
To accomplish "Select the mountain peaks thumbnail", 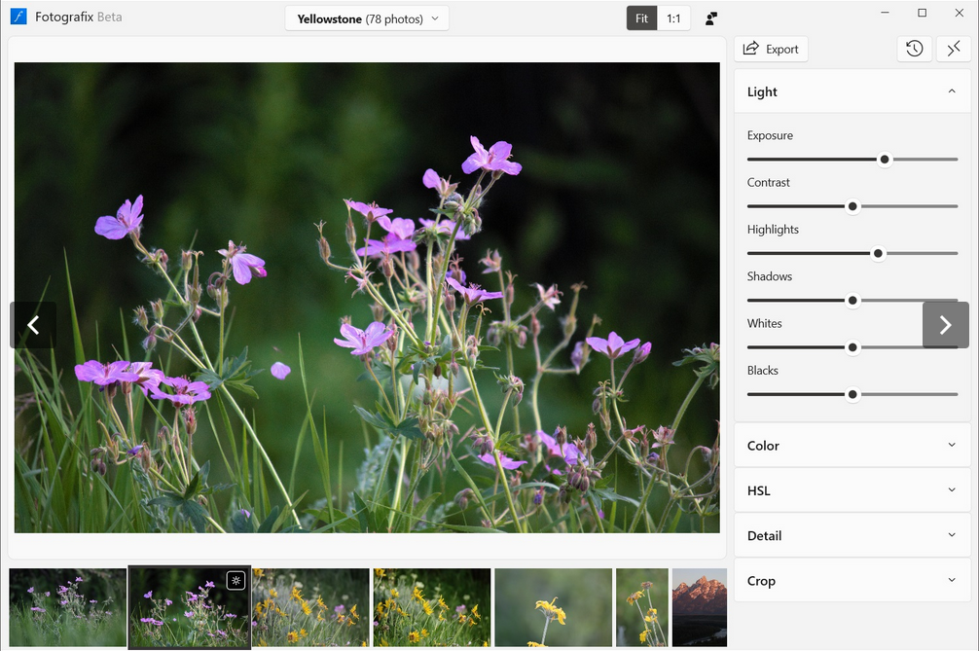I will (700, 607).
